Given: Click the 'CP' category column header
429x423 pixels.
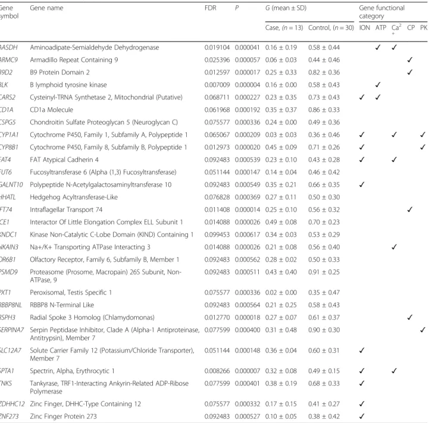Looking at the screenshot, I should 411,28.
